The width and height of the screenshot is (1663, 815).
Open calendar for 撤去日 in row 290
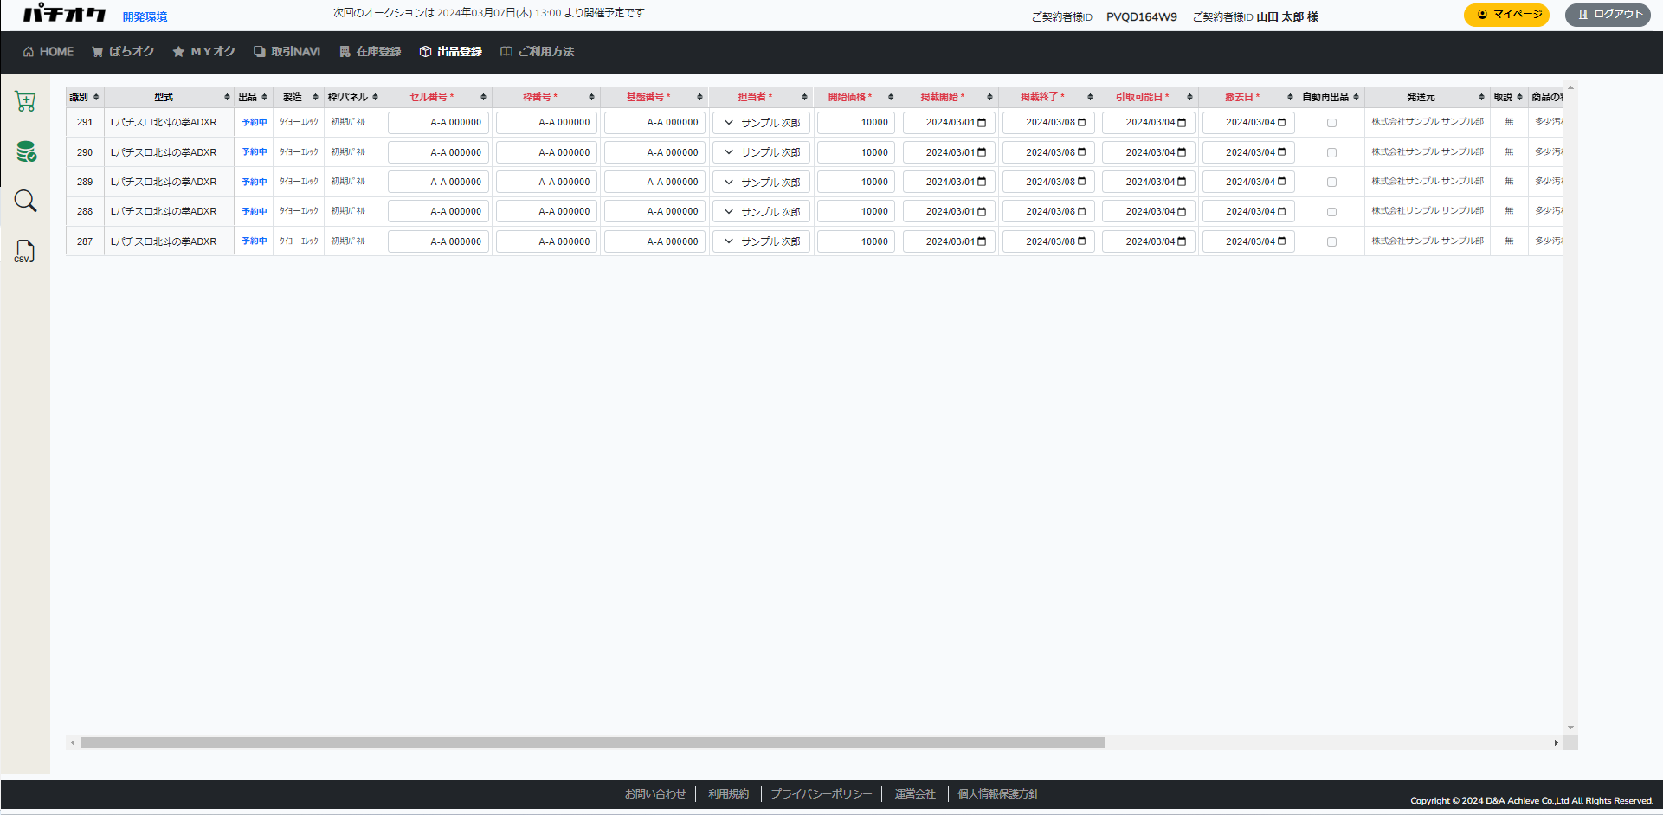pos(1281,152)
